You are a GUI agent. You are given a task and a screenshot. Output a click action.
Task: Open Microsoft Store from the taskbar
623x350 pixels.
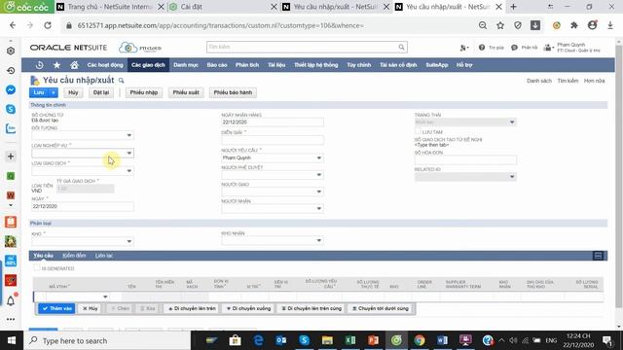tap(235, 340)
